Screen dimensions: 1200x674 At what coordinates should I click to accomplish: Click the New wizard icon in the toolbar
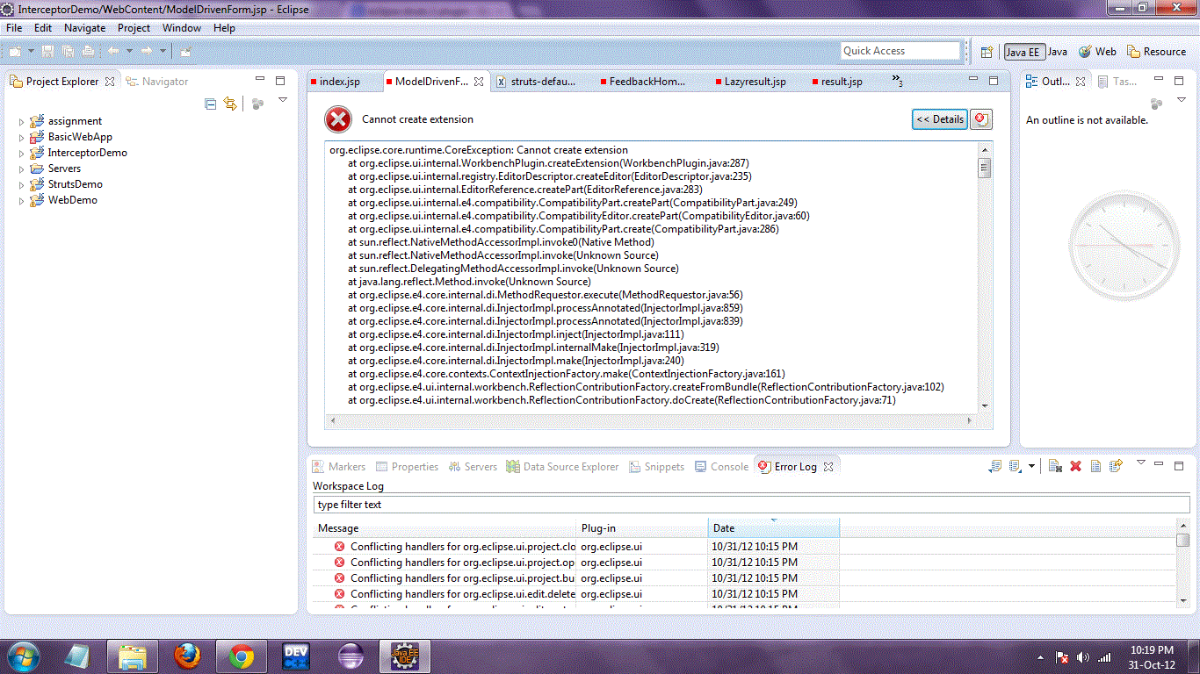point(15,51)
